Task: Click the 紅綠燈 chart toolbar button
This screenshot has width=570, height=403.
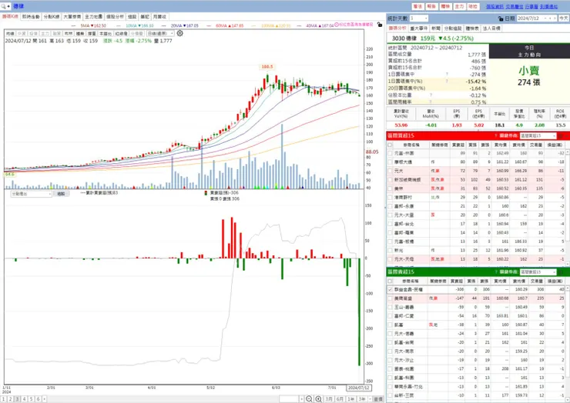Action: [122, 33]
